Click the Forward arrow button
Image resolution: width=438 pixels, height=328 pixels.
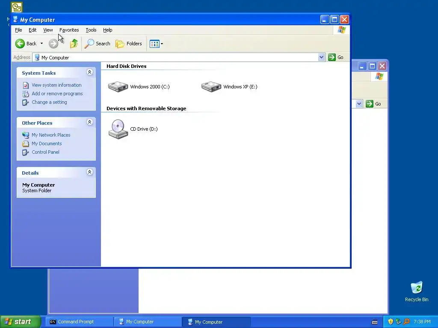pyautogui.click(x=53, y=44)
